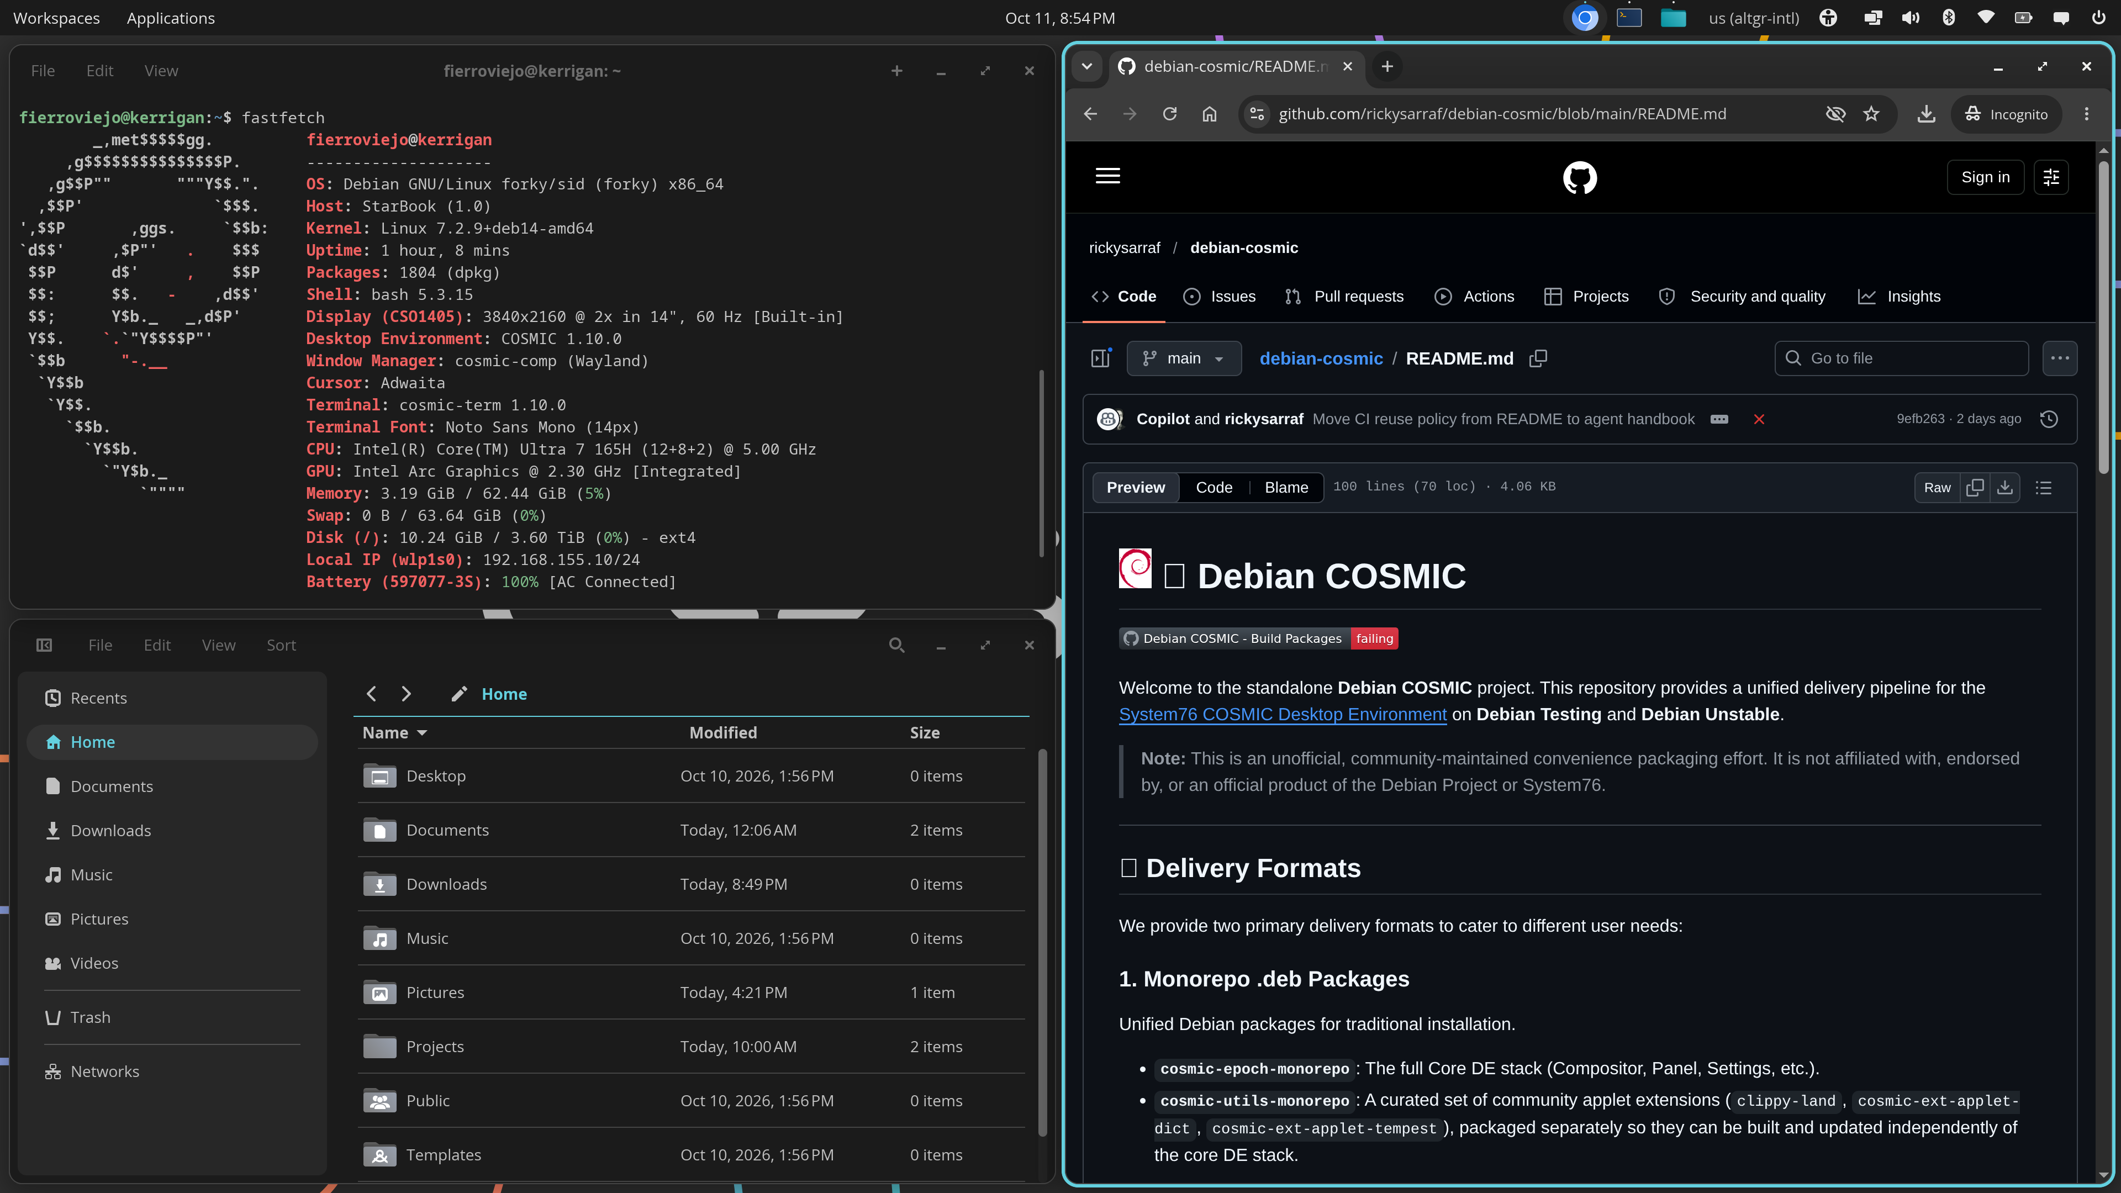2121x1193 pixels.
Task: Expand commit message ellipsis
Action: click(x=1718, y=419)
